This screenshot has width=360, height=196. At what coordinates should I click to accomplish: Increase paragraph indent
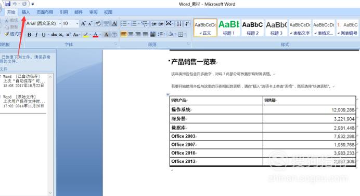[161, 23]
